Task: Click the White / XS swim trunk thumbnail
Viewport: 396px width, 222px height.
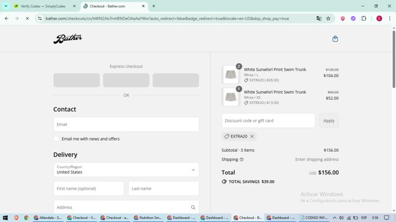Action: [231, 97]
